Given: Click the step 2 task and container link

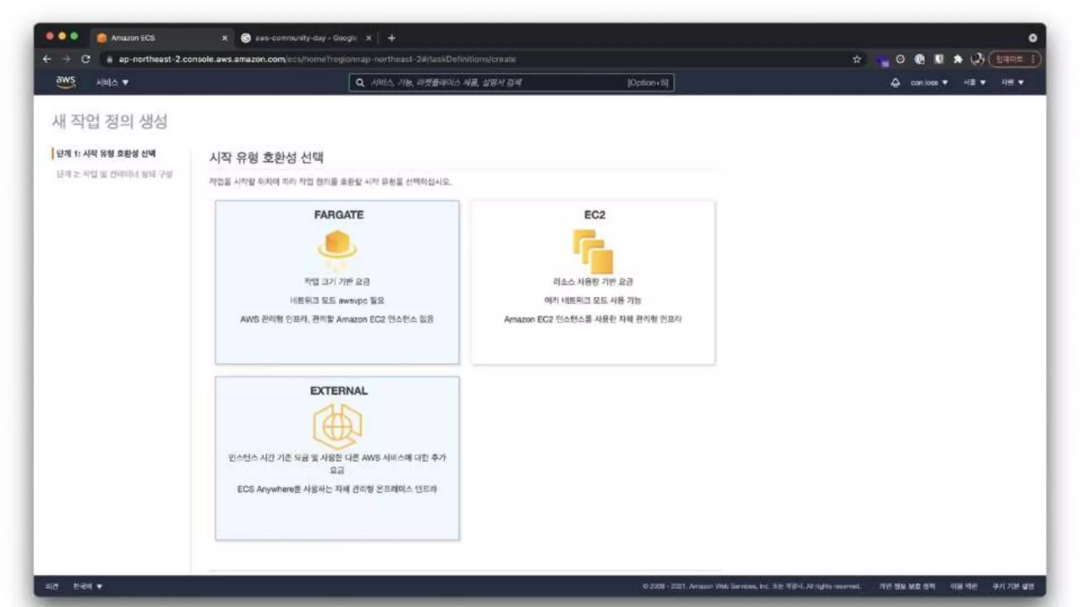Looking at the screenshot, I should pyautogui.click(x=114, y=174).
